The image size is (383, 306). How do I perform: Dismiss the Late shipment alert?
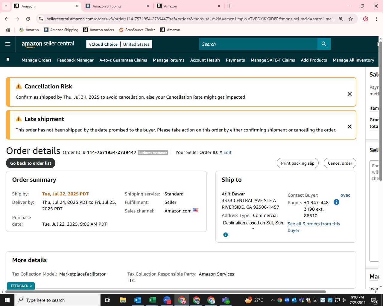pos(349,126)
